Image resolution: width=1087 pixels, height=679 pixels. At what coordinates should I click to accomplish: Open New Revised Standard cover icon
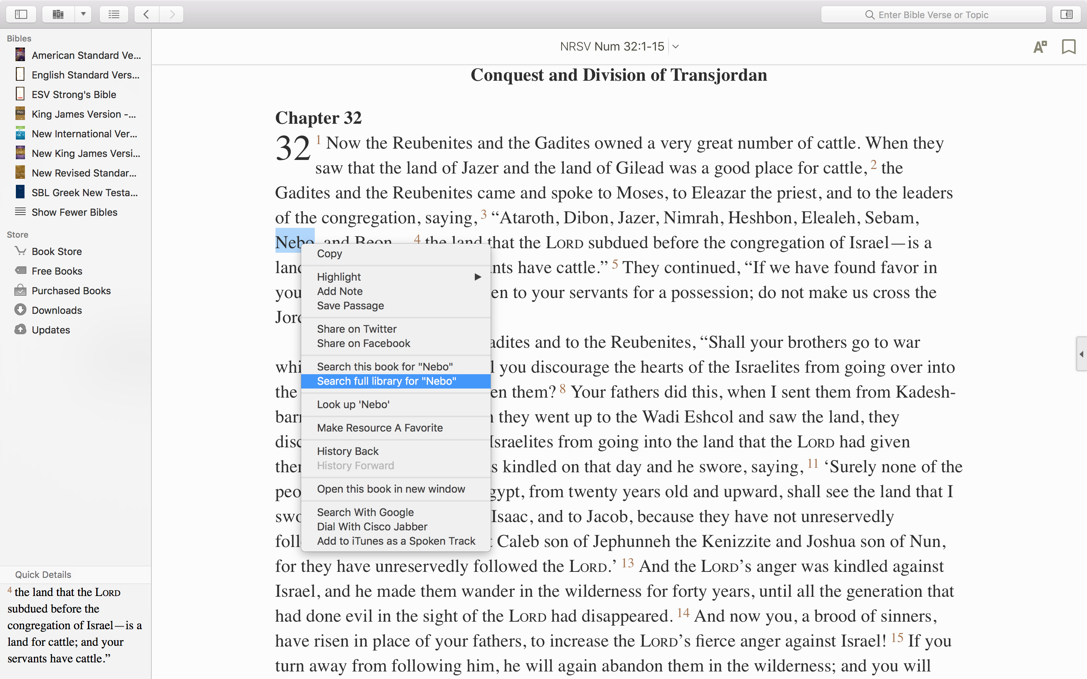pos(20,172)
